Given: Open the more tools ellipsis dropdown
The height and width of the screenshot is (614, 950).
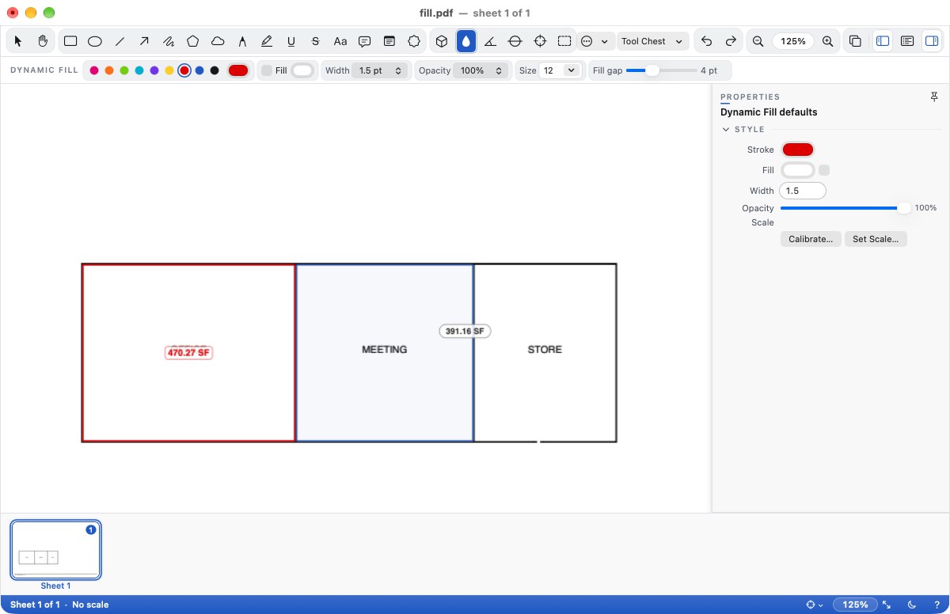Looking at the screenshot, I should point(595,41).
